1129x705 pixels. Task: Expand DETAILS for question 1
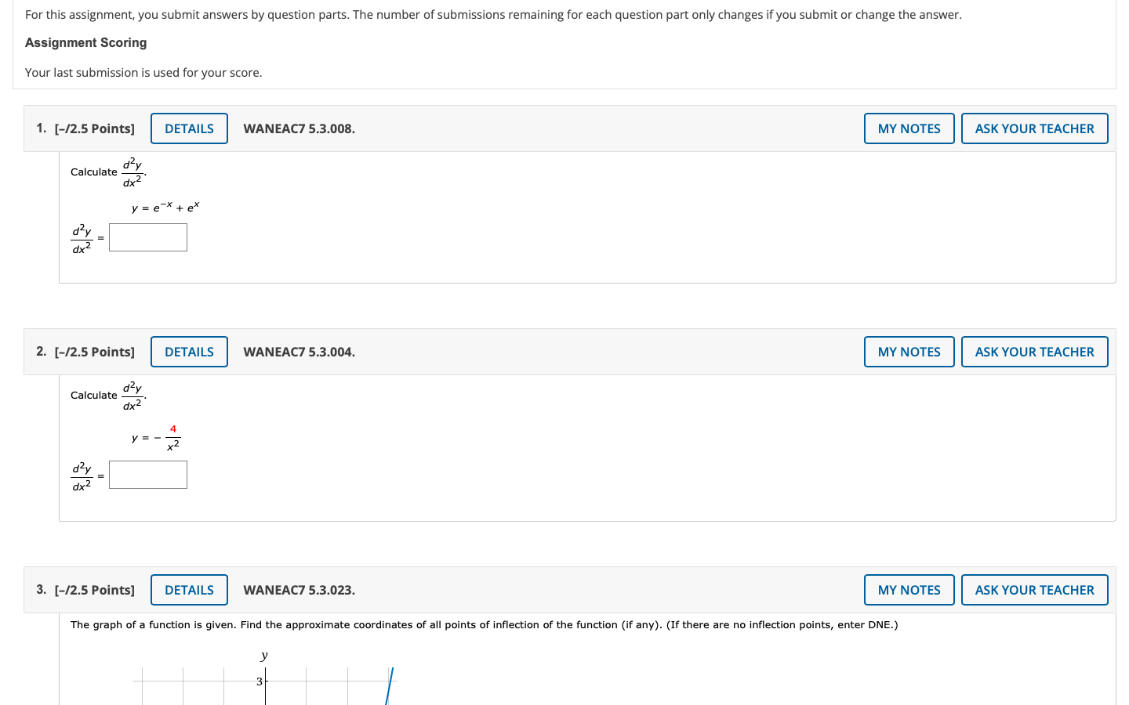(x=189, y=128)
